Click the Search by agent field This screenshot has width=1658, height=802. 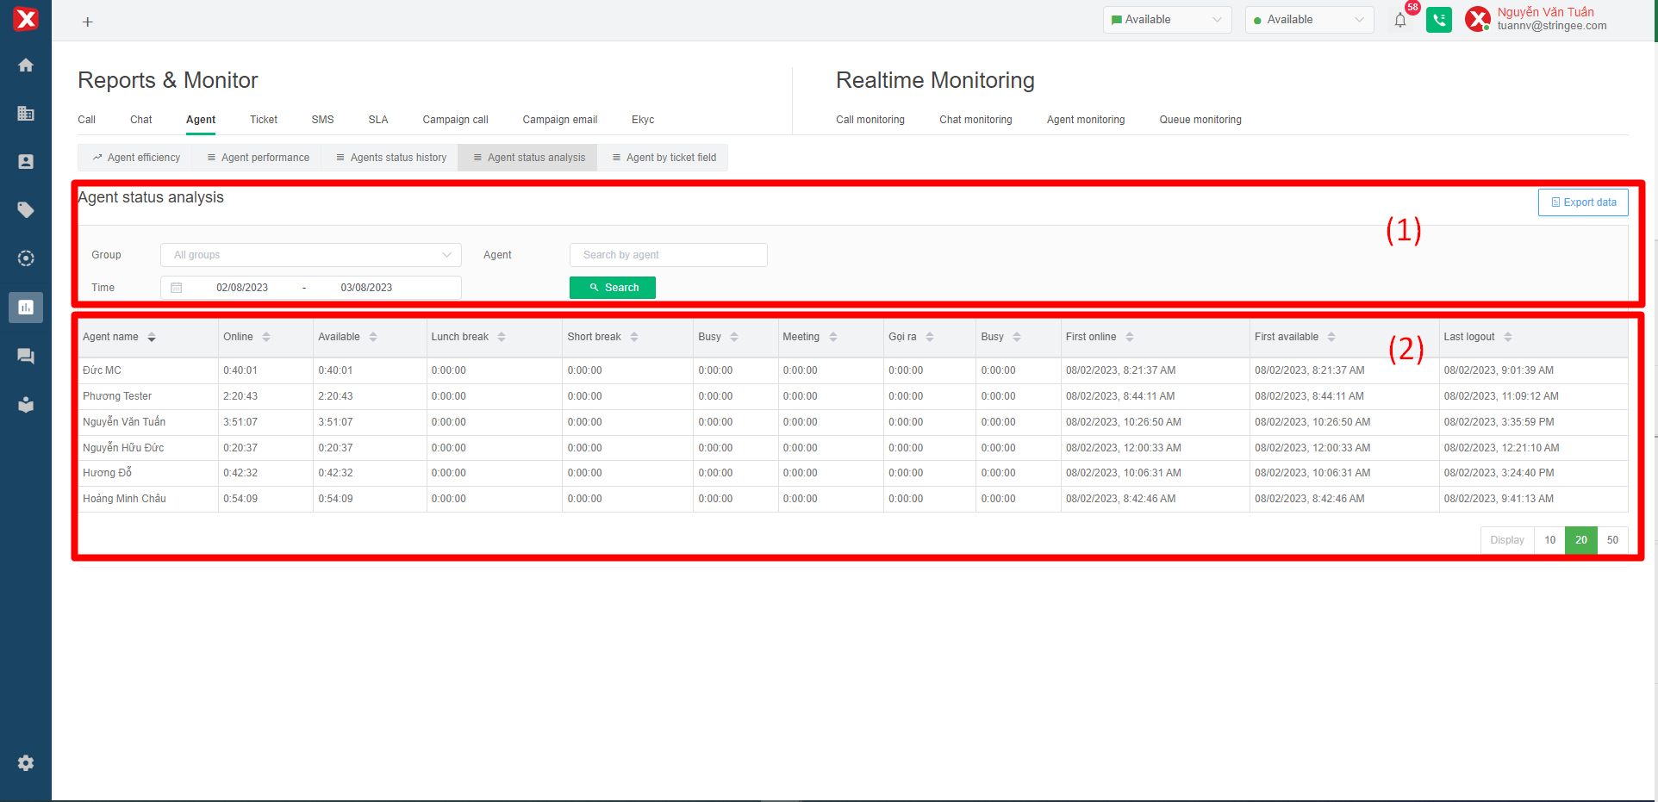668,255
